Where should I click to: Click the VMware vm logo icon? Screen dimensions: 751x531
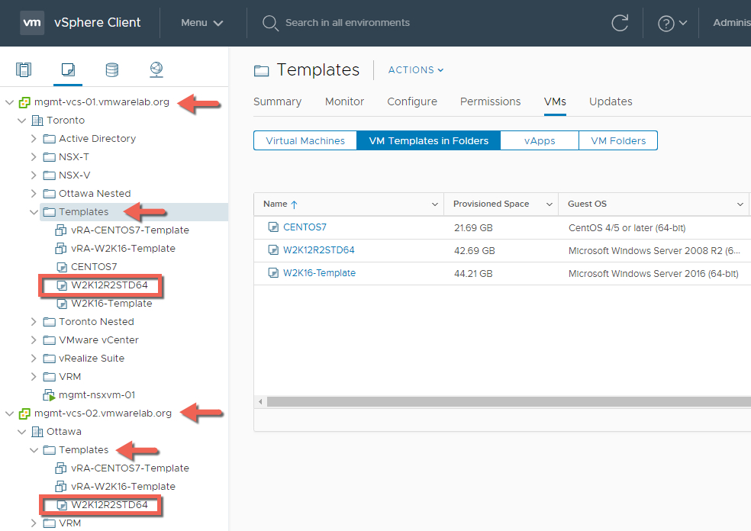[x=32, y=22]
